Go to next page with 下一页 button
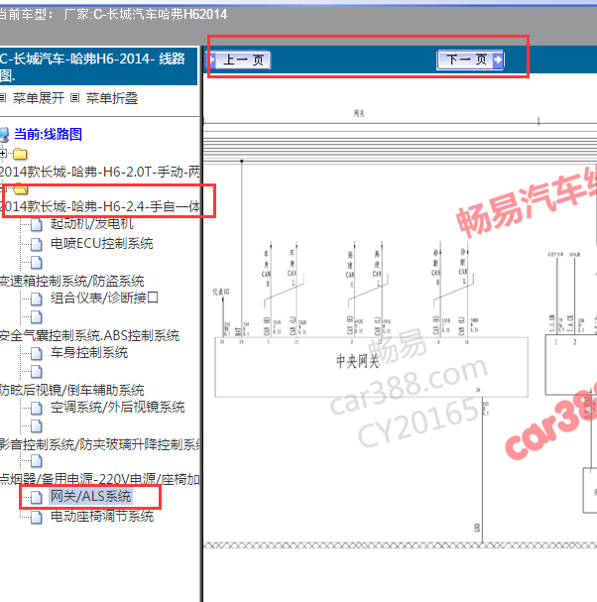The width and height of the screenshot is (597, 602). [470, 60]
